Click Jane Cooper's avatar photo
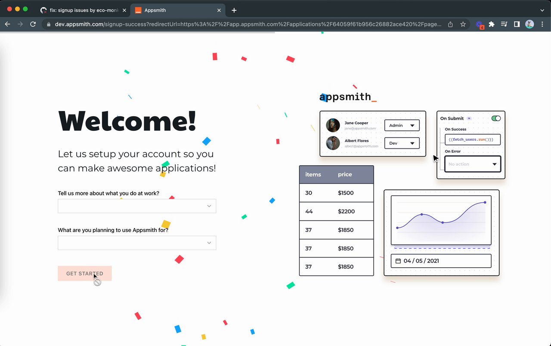 (333, 125)
